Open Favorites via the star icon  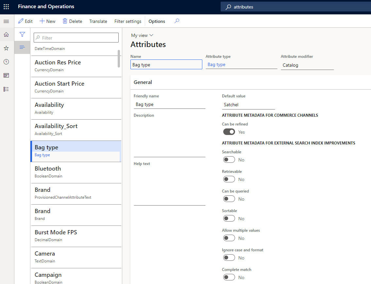[x=6, y=48]
